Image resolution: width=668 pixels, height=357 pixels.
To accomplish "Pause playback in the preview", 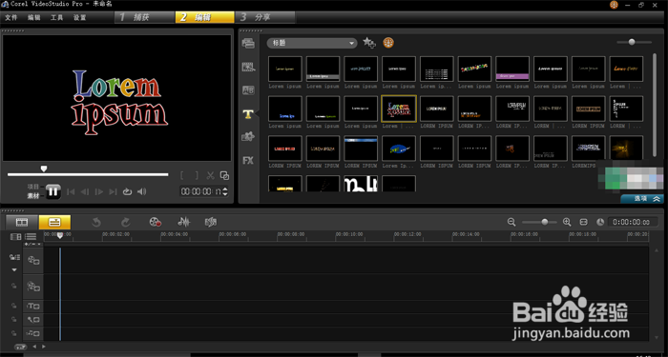I will (x=52, y=191).
